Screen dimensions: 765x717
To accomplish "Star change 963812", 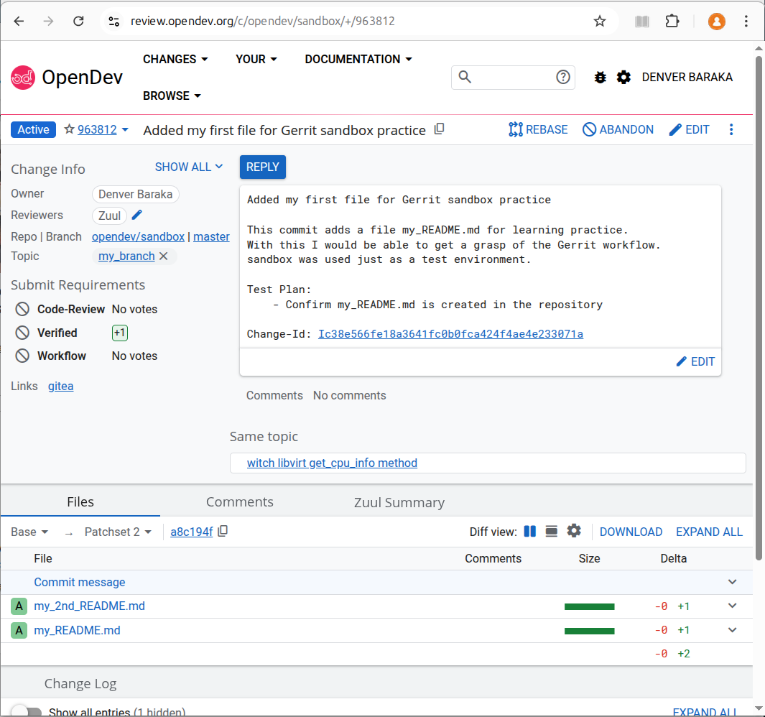I will coord(70,130).
